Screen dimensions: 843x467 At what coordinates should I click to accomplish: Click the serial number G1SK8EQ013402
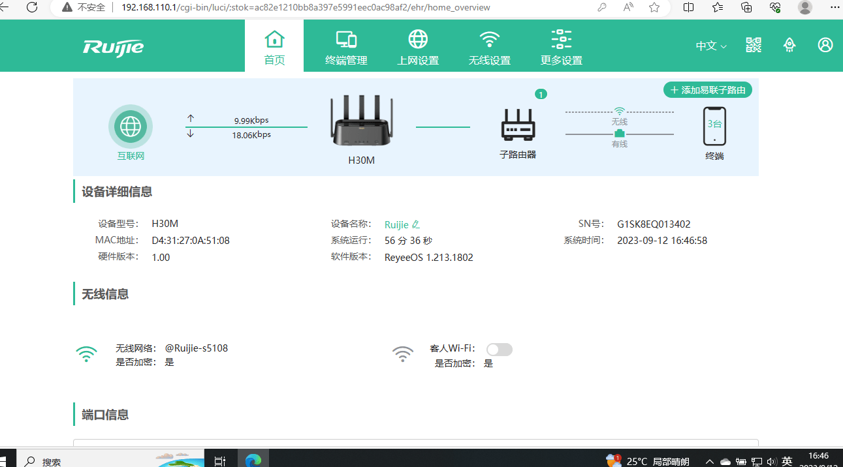(654, 224)
